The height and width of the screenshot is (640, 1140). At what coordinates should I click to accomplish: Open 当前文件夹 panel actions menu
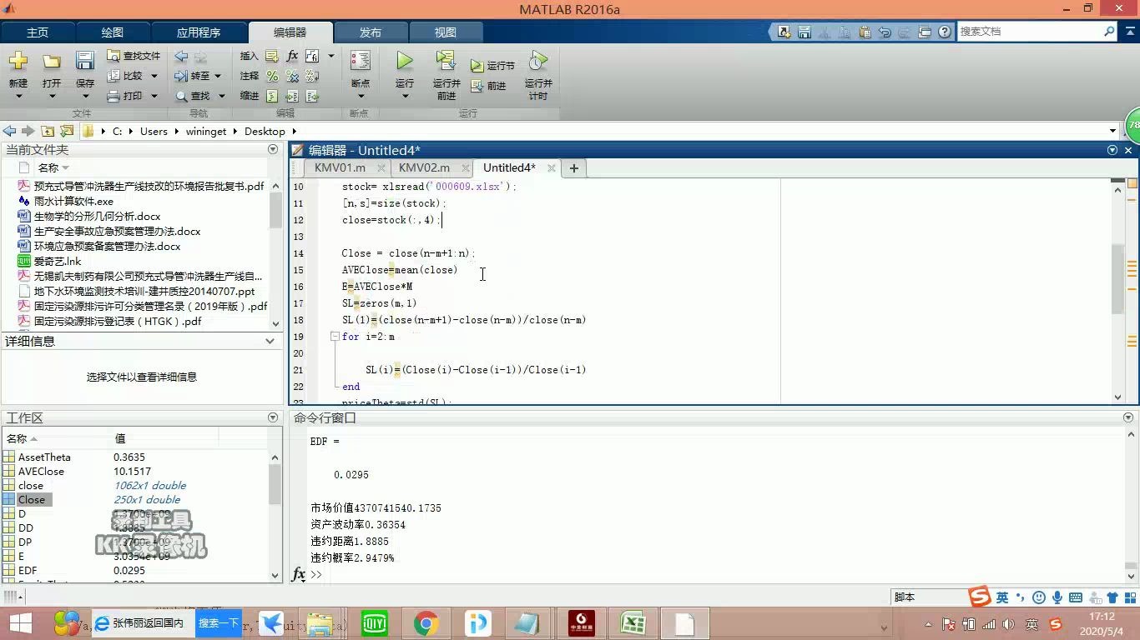click(273, 149)
